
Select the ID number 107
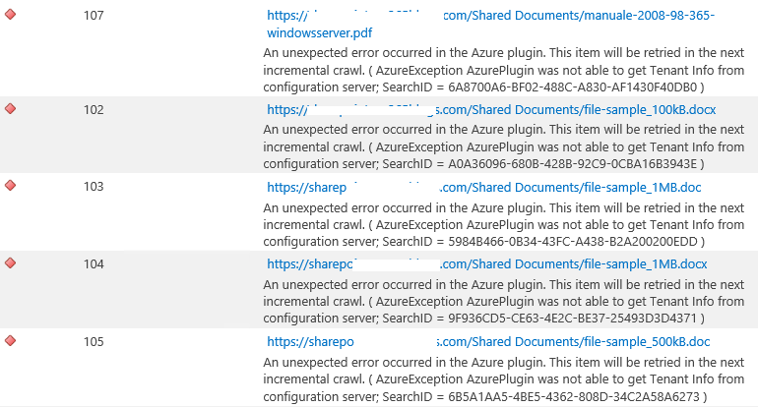(94, 17)
